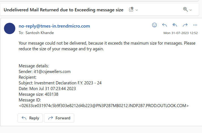This screenshot has width=202, height=133.
Task: Open the zoom options dropdown chevron
Action: pos(191,10)
